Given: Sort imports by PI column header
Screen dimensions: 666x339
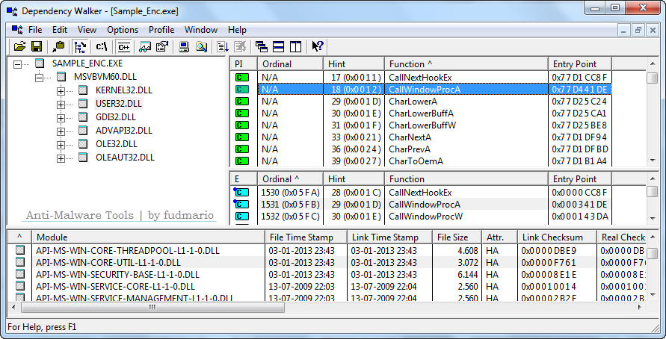Looking at the screenshot, I should [x=244, y=64].
